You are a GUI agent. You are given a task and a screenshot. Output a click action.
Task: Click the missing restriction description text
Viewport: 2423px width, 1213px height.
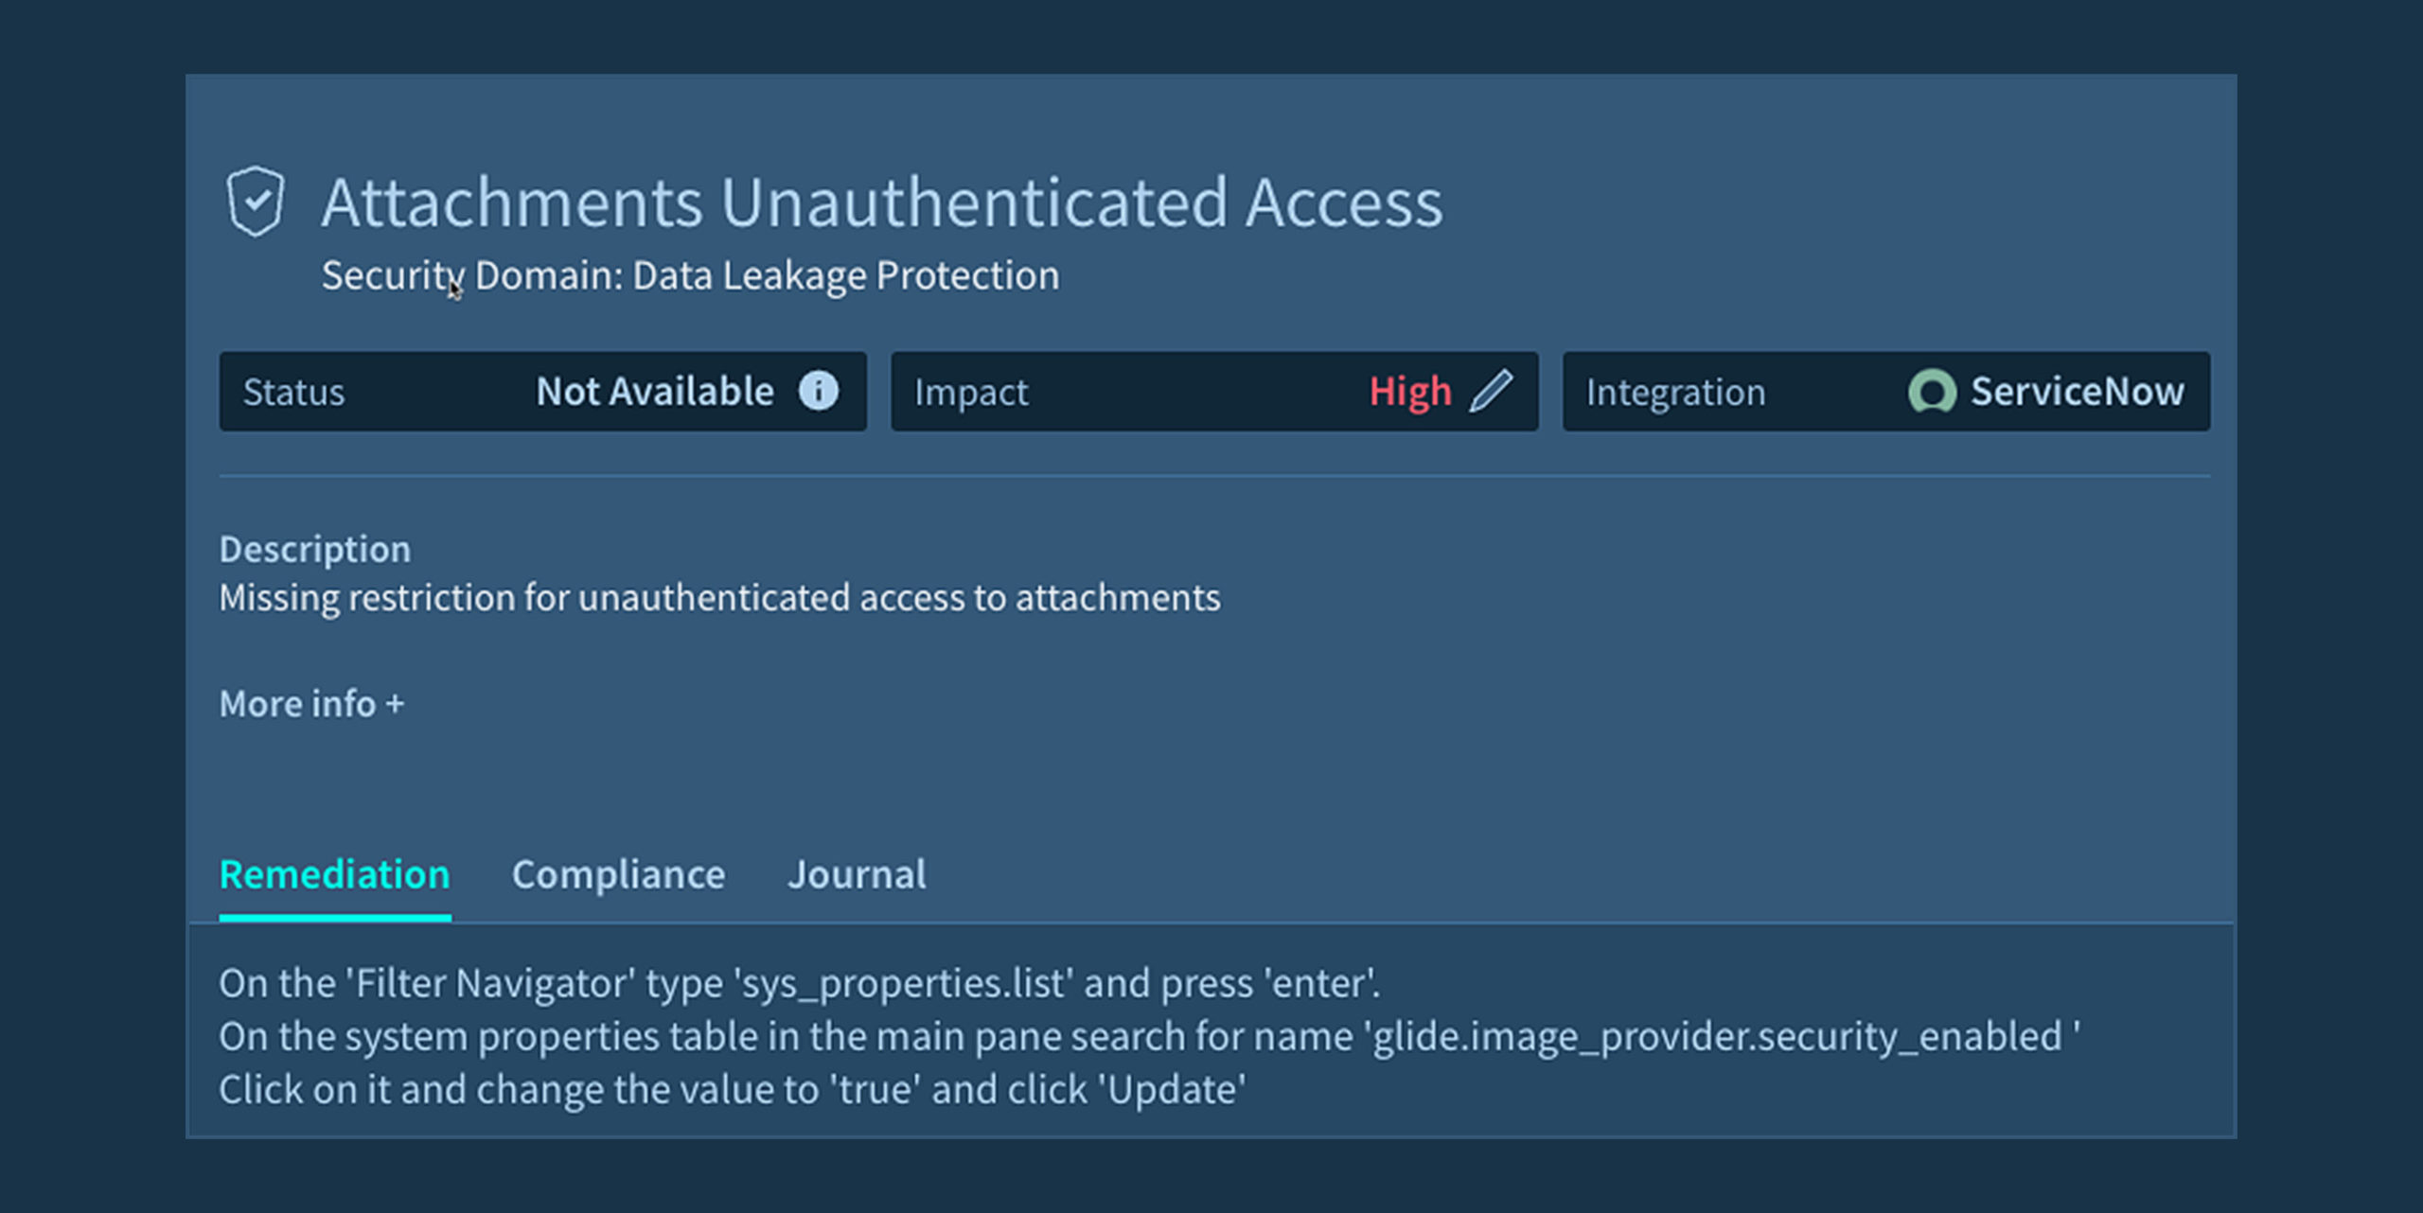[719, 598]
